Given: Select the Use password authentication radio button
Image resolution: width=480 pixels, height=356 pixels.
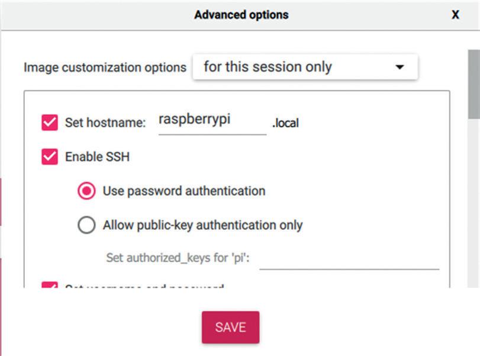Looking at the screenshot, I should pyautogui.click(x=86, y=191).
